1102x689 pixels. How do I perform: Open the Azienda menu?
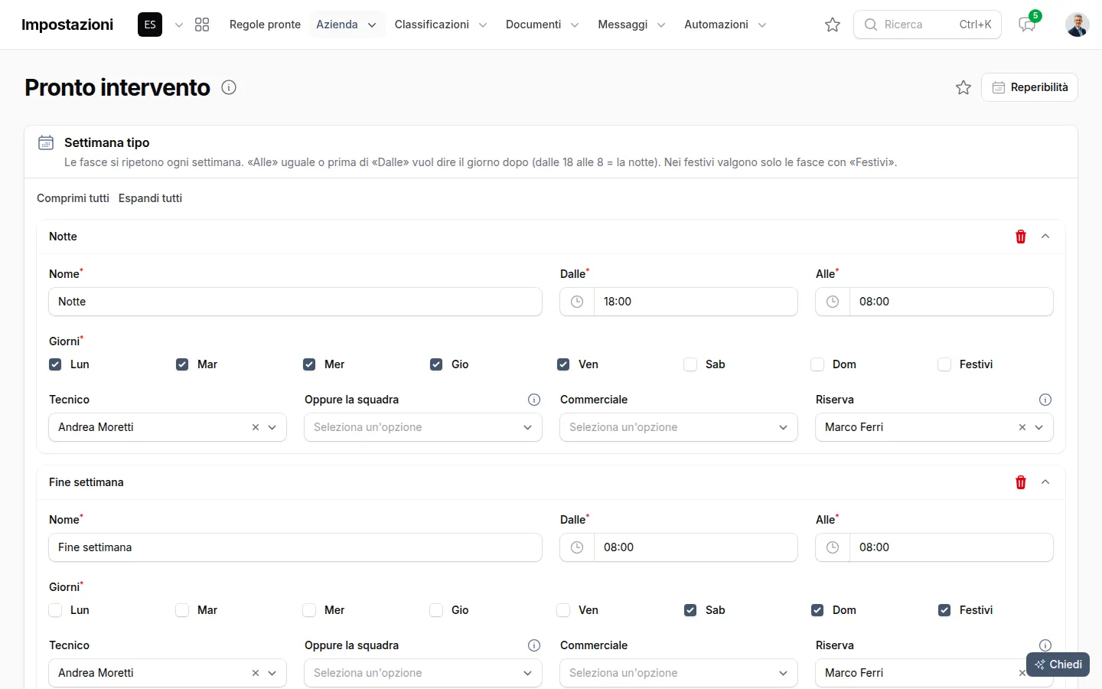pos(347,24)
